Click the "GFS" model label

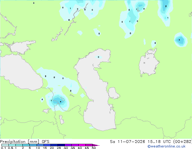(x=45, y=142)
